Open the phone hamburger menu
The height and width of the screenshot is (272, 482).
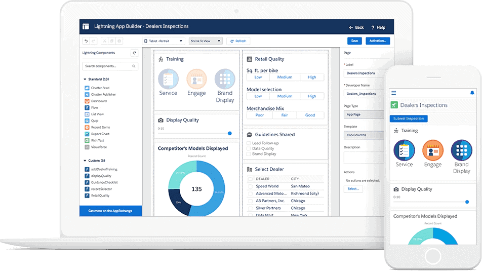(x=394, y=93)
